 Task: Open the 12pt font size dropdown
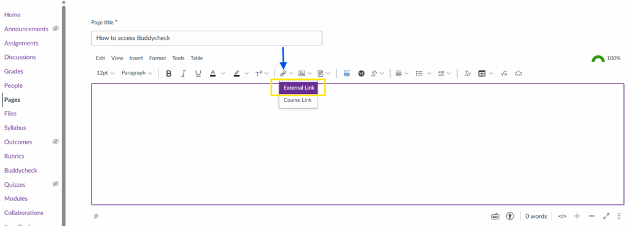click(x=106, y=73)
